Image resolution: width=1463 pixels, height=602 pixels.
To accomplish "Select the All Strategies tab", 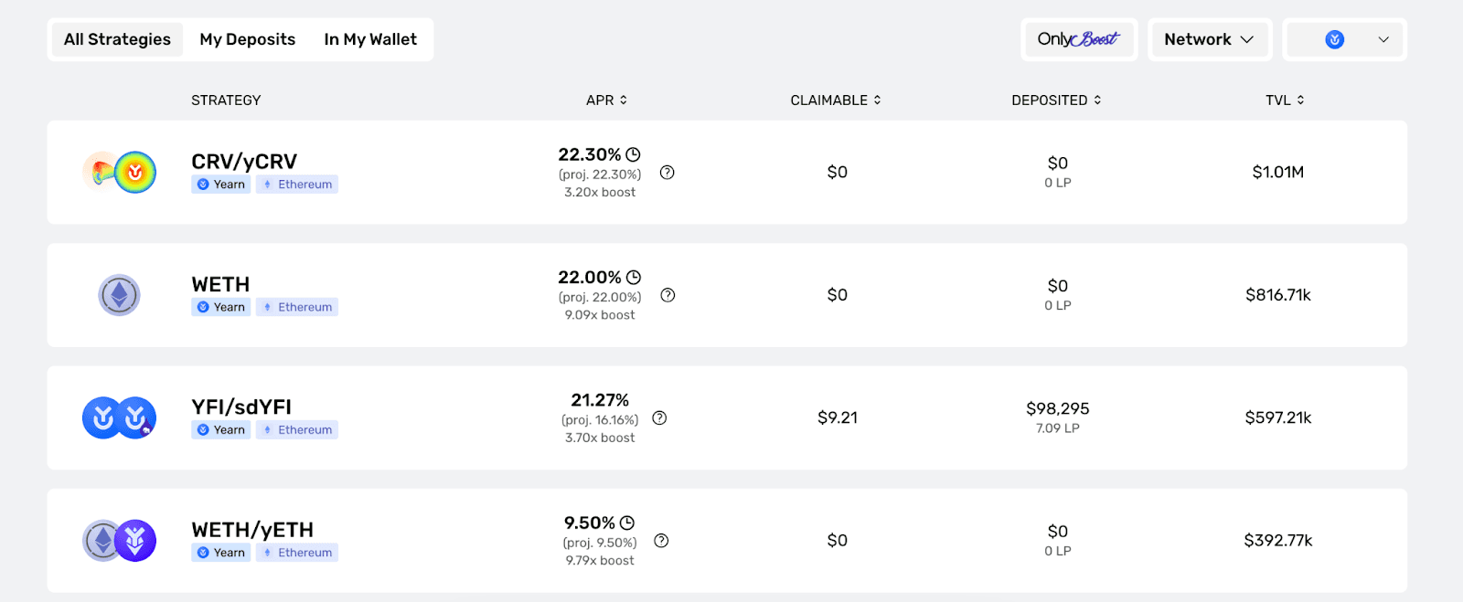I will point(117,39).
